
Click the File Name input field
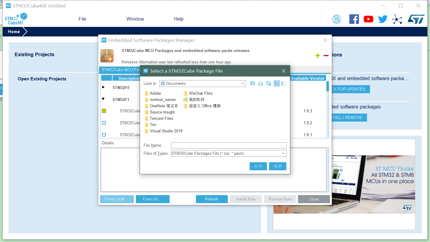tap(229, 145)
